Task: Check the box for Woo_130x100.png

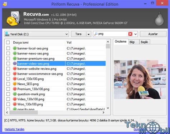Action: tap(8, 104)
